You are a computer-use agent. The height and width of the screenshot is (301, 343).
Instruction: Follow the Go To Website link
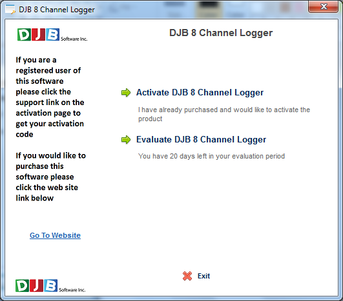55,235
